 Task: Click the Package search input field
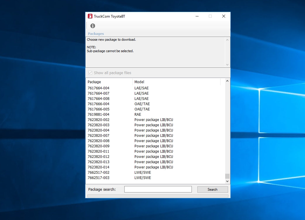pyautogui.click(x=158, y=190)
